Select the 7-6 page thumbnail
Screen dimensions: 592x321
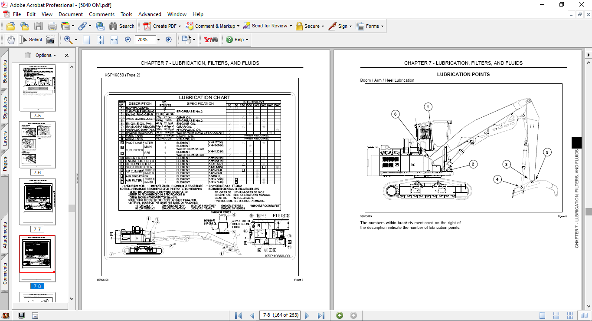tap(37, 145)
